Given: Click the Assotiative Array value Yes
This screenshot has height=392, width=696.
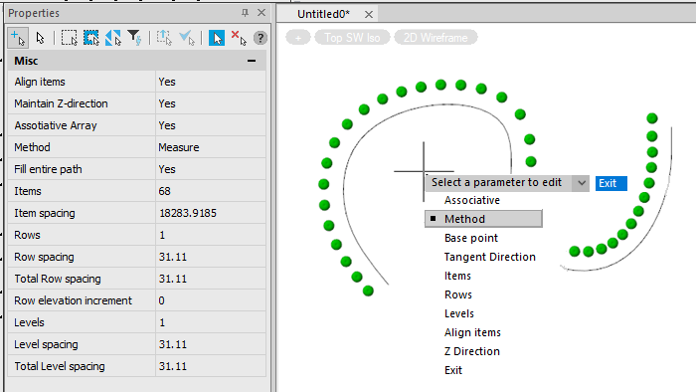Looking at the screenshot, I should 211,125.
